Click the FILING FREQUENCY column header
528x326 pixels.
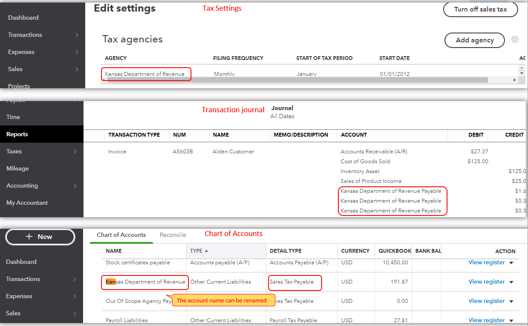(238, 58)
